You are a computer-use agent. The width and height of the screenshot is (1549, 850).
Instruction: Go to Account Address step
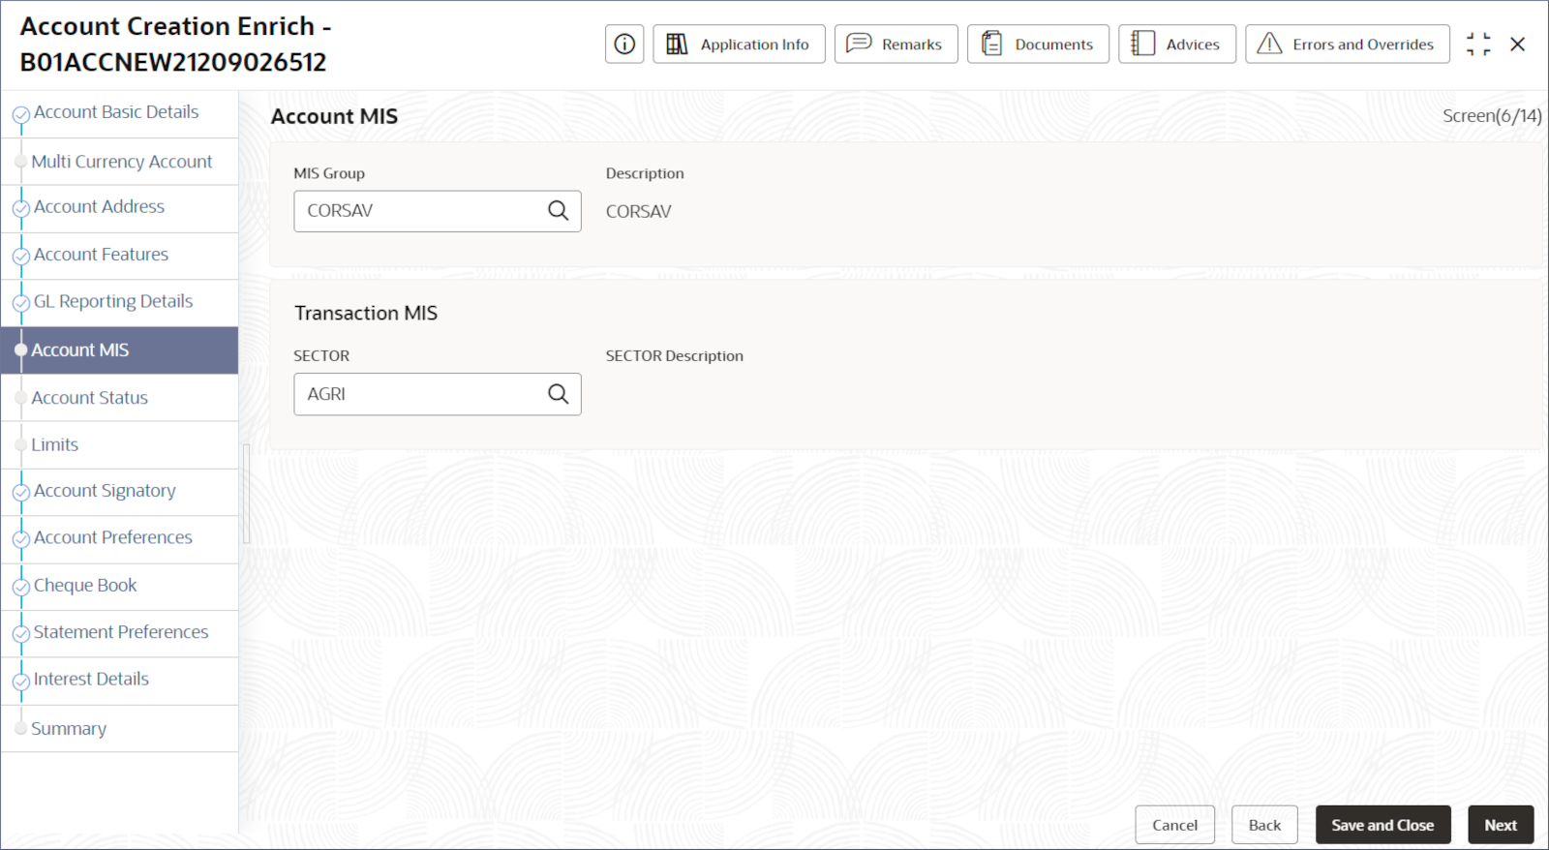(119, 208)
